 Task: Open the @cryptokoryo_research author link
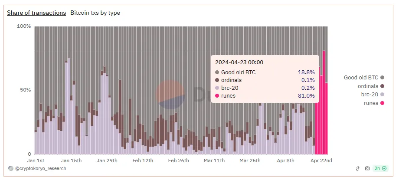coord(41,168)
